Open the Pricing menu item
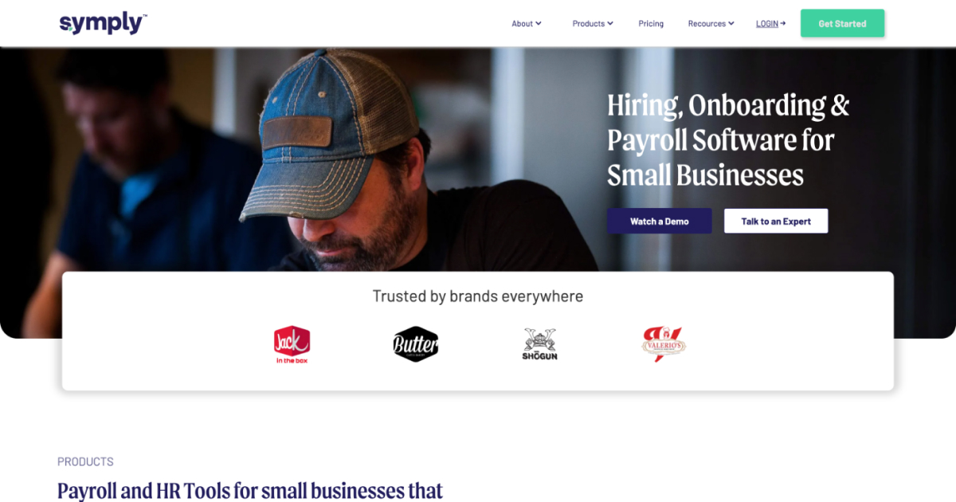Screen dimensions: 956x502 coord(651,24)
